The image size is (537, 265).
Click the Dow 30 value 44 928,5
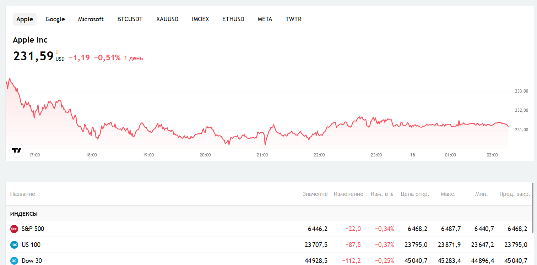point(316,261)
